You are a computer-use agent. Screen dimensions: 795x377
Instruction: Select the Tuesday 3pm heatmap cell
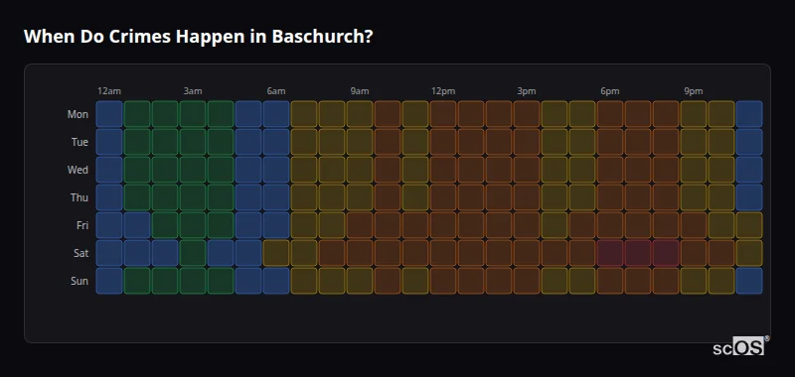point(527,142)
